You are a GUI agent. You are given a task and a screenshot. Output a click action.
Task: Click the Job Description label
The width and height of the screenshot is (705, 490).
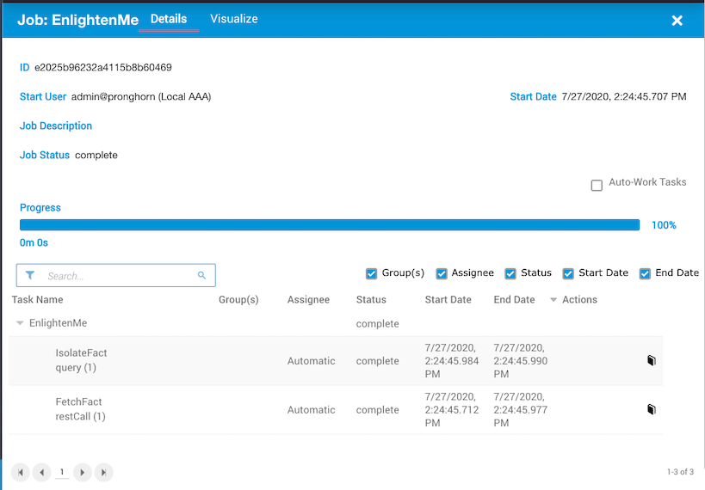[56, 126]
